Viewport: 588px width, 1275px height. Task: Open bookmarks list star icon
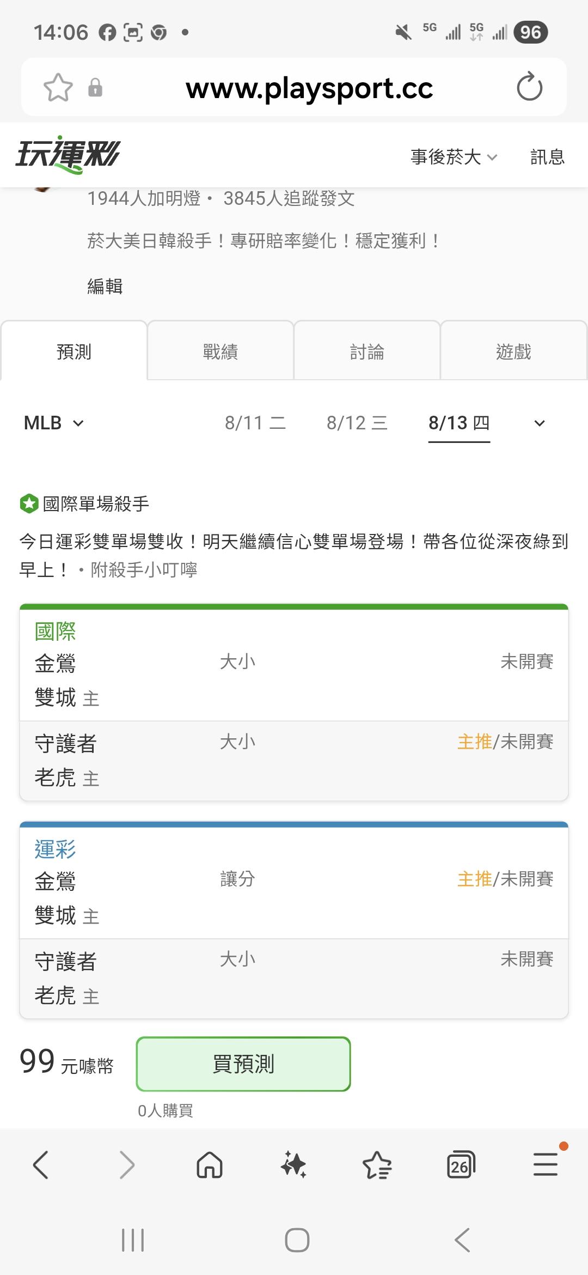[377, 1165]
